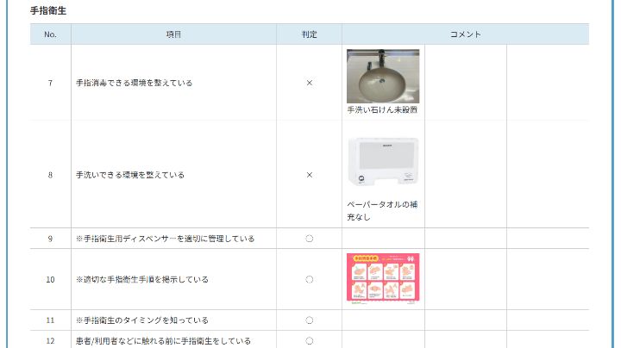Select the ○ mark in row 11
Screen dimensions: 621x348
[x=309, y=320]
